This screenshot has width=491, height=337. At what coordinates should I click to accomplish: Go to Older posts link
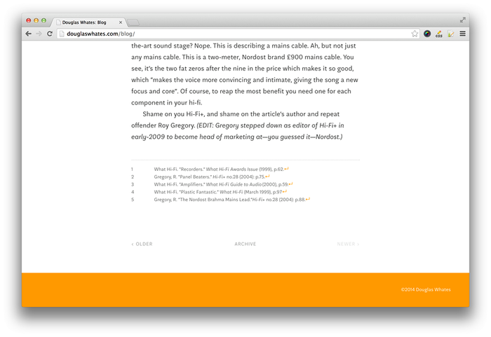142,244
